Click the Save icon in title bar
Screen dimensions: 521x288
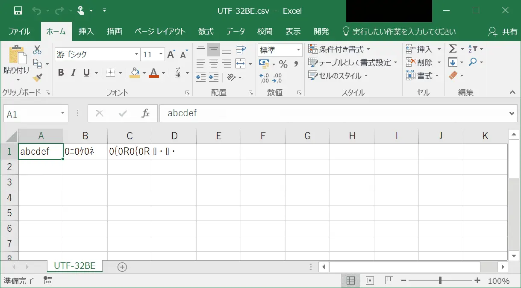[x=18, y=11]
